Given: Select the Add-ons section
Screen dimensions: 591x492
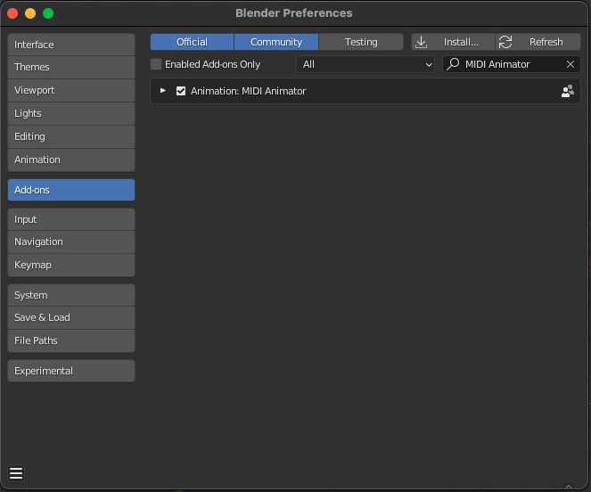Looking at the screenshot, I should [71, 190].
